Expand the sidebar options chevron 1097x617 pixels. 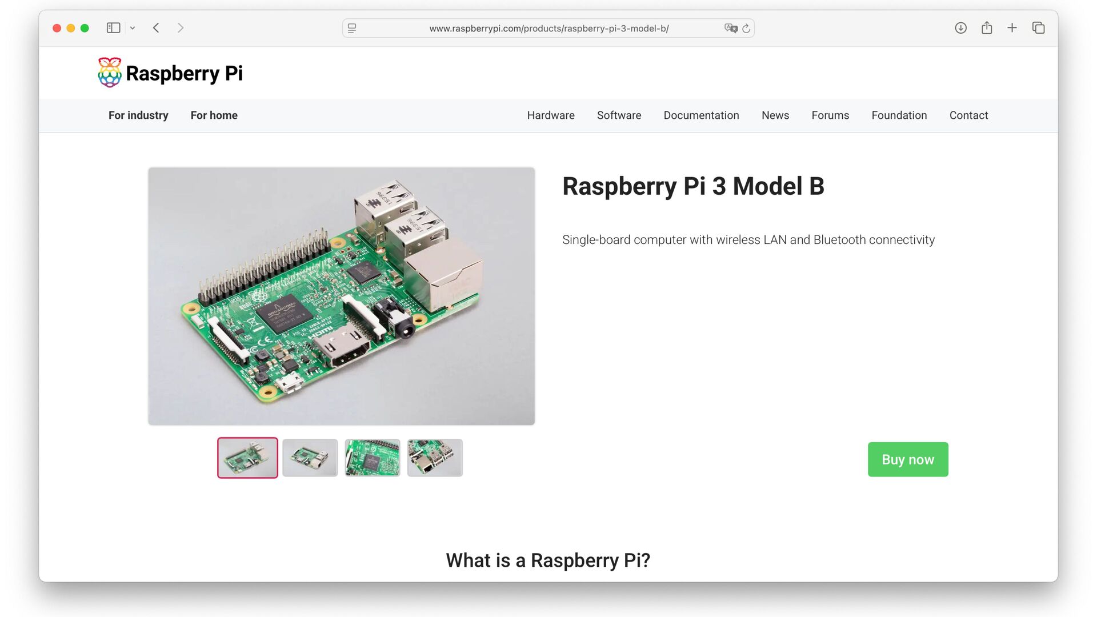pyautogui.click(x=133, y=28)
